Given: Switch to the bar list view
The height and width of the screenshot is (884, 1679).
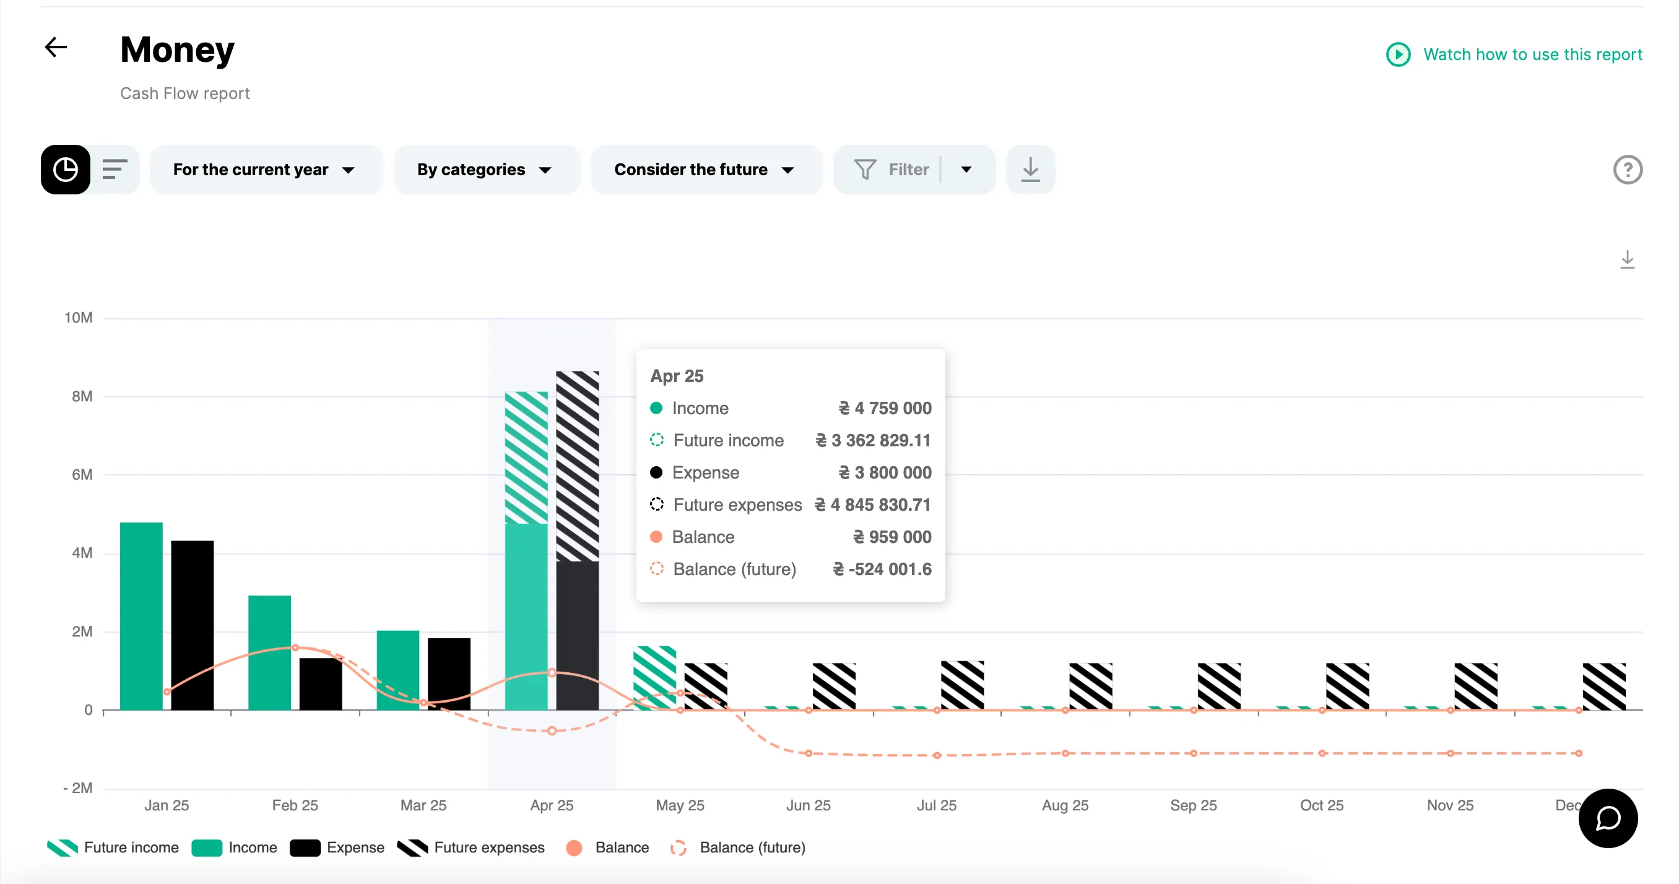Looking at the screenshot, I should pyautogui.click(x=114, y=170).
